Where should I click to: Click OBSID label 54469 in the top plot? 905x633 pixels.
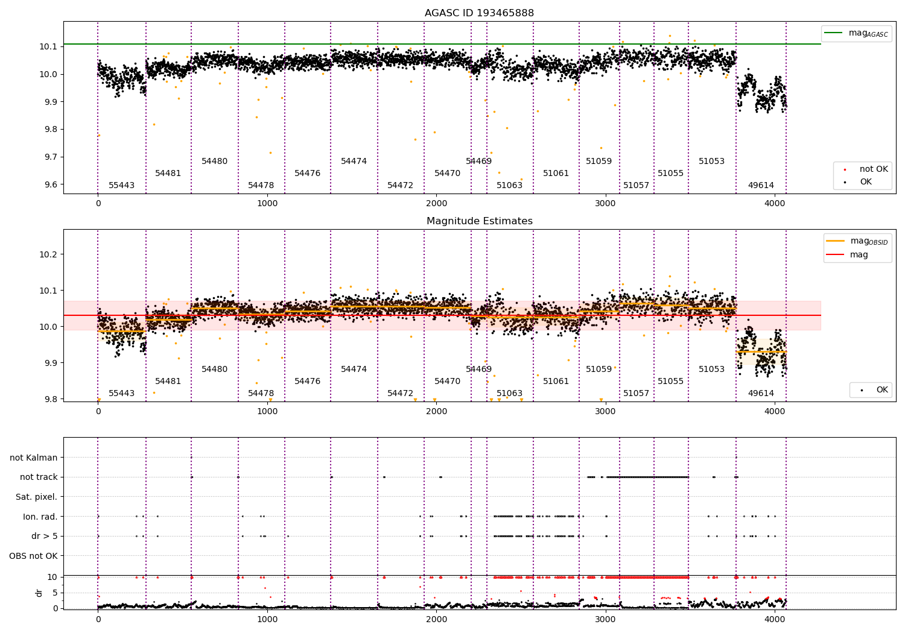[x=479, y=162]
